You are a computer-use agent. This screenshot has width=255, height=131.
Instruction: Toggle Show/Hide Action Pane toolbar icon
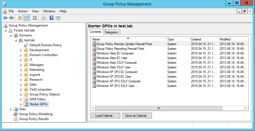tap(58, 18)
